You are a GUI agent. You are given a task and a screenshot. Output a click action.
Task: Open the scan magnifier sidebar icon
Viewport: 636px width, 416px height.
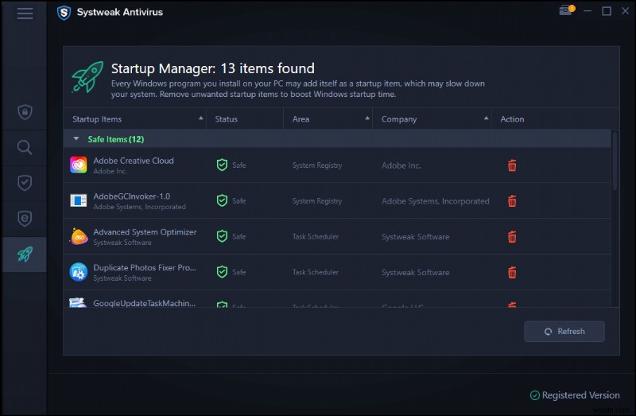25,147
